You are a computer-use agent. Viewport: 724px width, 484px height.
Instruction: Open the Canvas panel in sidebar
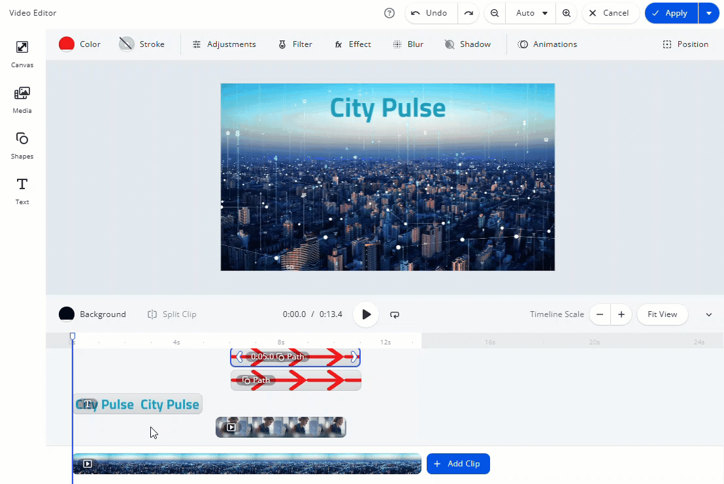tap(22, 53)
